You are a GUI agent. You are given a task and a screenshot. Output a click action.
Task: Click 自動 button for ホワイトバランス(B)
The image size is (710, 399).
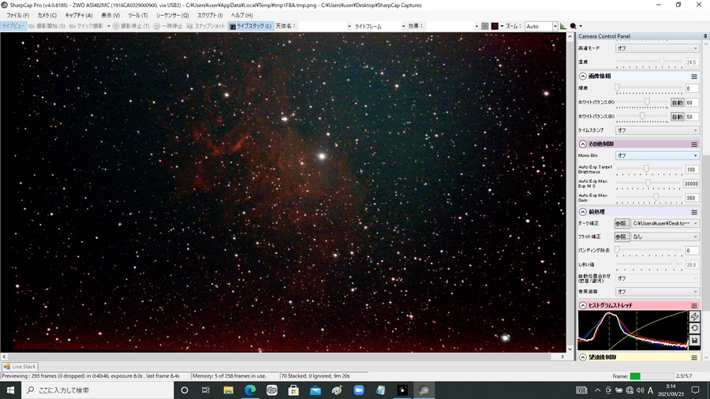[x=677, y=117]
